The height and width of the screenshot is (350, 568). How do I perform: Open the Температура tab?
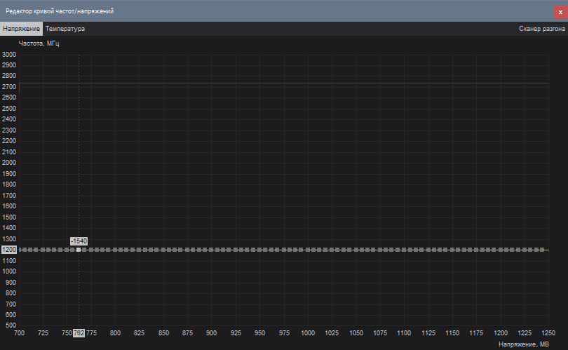coord(65,29)
